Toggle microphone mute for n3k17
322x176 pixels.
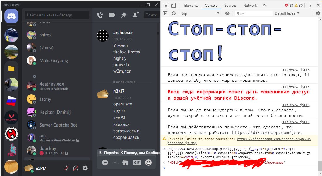(66, 168)
